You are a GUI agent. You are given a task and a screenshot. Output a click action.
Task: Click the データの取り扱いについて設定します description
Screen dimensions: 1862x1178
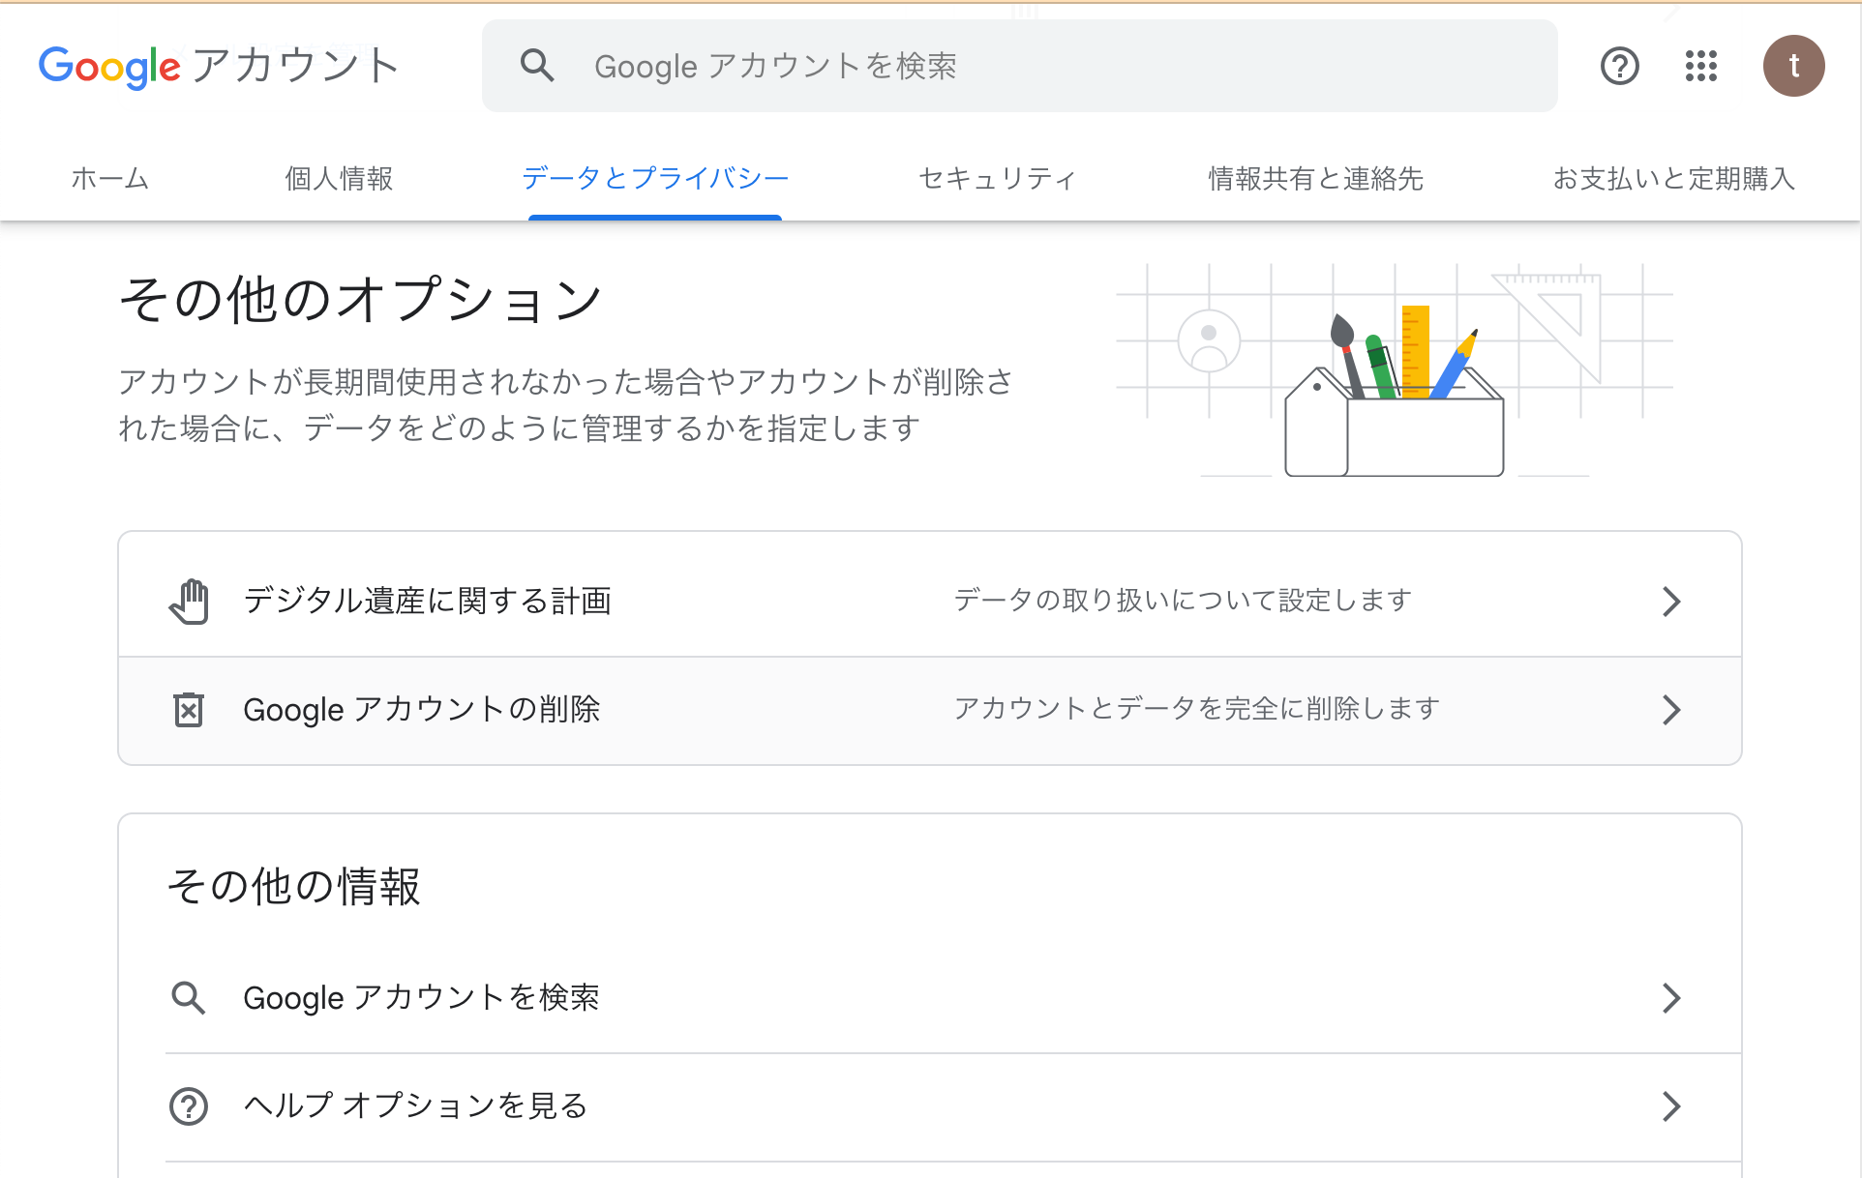[1183, 601]
